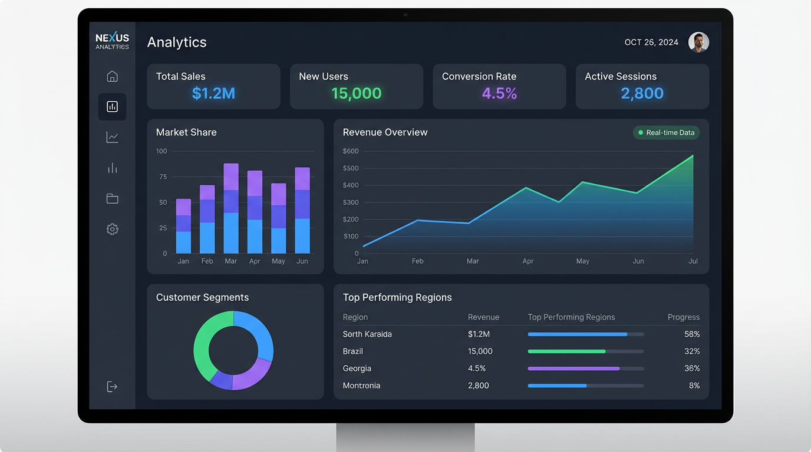Sort by the Revenue column header
The image size is (811, 452).
pos(483,317)
